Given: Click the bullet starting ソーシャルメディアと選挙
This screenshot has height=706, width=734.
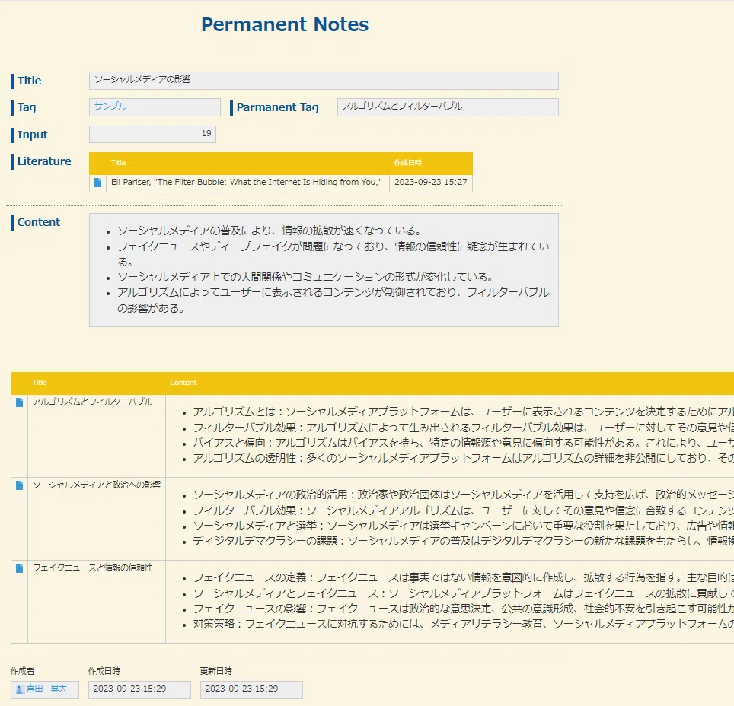Looking at the screenshot, I should (463, 526).
